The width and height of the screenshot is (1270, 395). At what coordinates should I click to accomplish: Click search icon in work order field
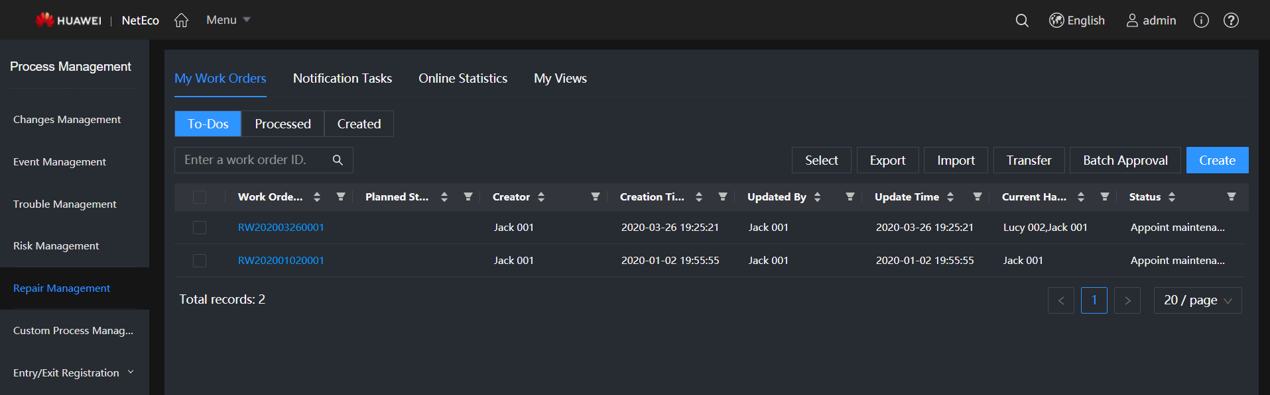[338, 160]
